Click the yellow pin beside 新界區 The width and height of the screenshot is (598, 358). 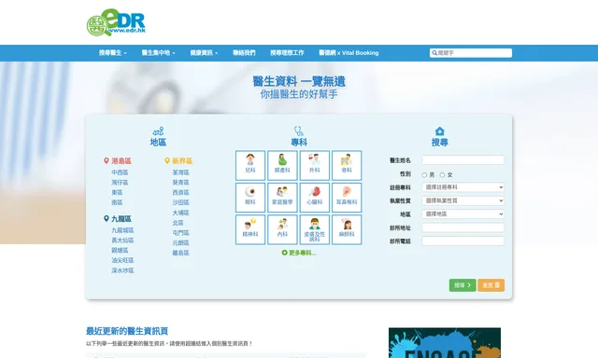167,161
